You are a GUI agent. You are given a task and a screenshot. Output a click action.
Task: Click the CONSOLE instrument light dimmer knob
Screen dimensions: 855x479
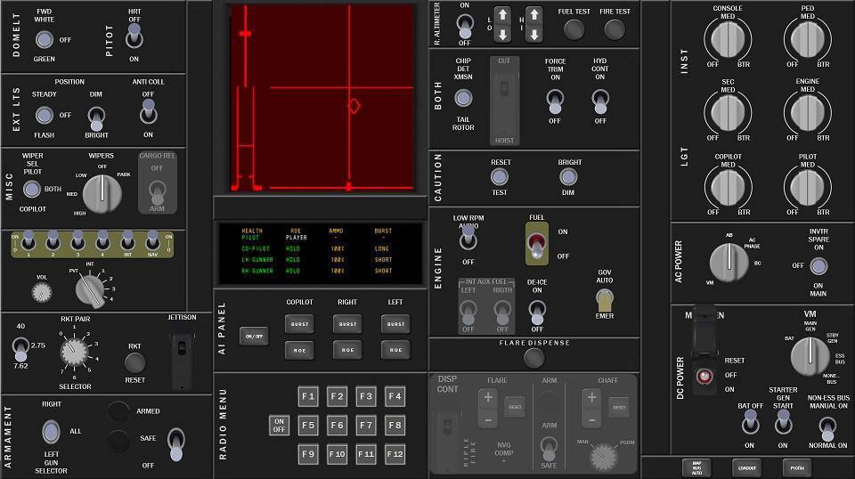(x=729, y=41)
